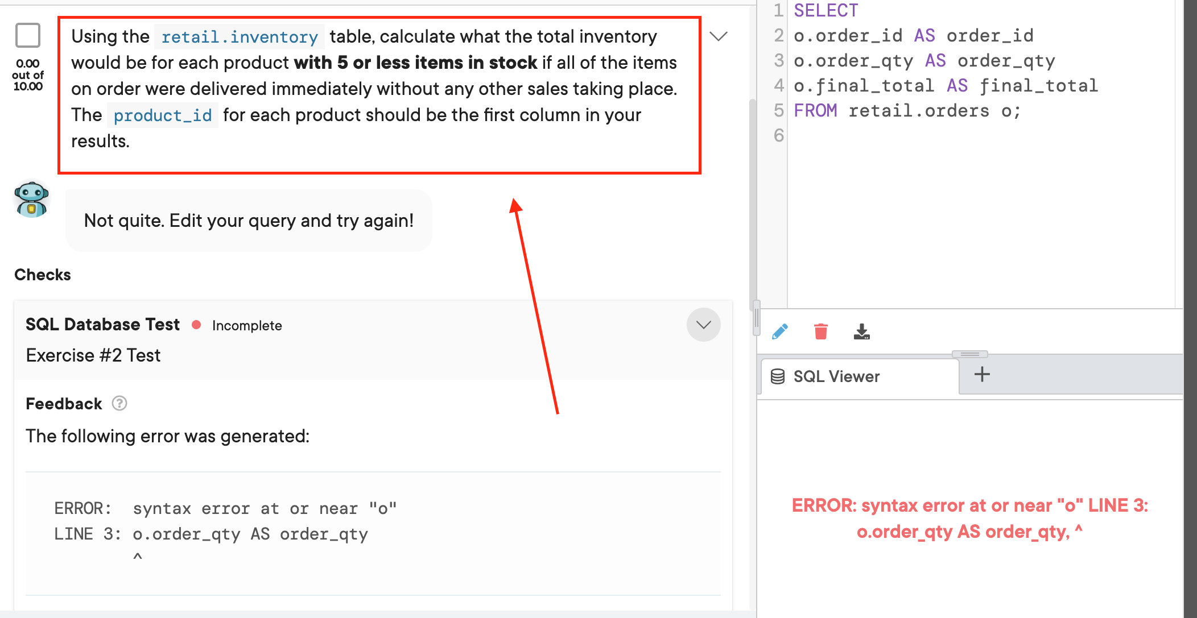This screenshot has width=1197, height=618.
Task: Open a new tab with the plus icon
Action: point(982,374)
